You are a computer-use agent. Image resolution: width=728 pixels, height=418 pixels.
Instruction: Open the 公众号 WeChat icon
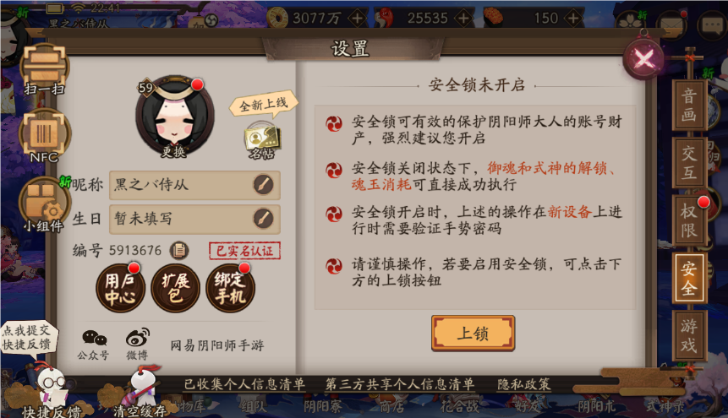point(94,345)
